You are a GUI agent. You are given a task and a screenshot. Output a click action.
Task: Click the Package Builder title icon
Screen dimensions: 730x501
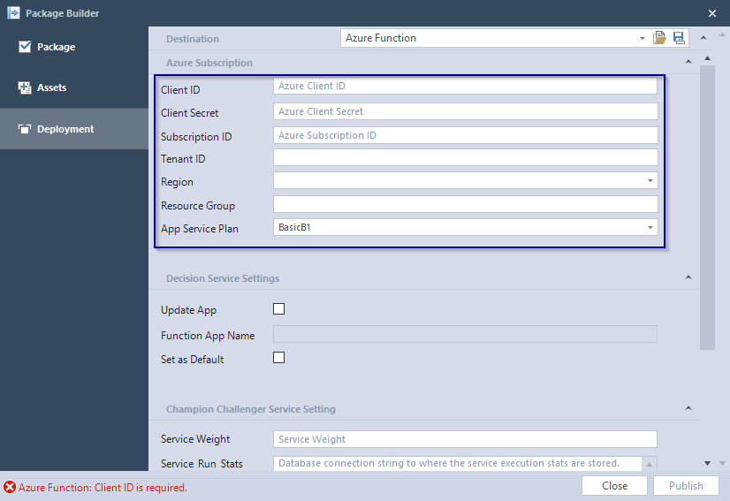click(13, 13)
